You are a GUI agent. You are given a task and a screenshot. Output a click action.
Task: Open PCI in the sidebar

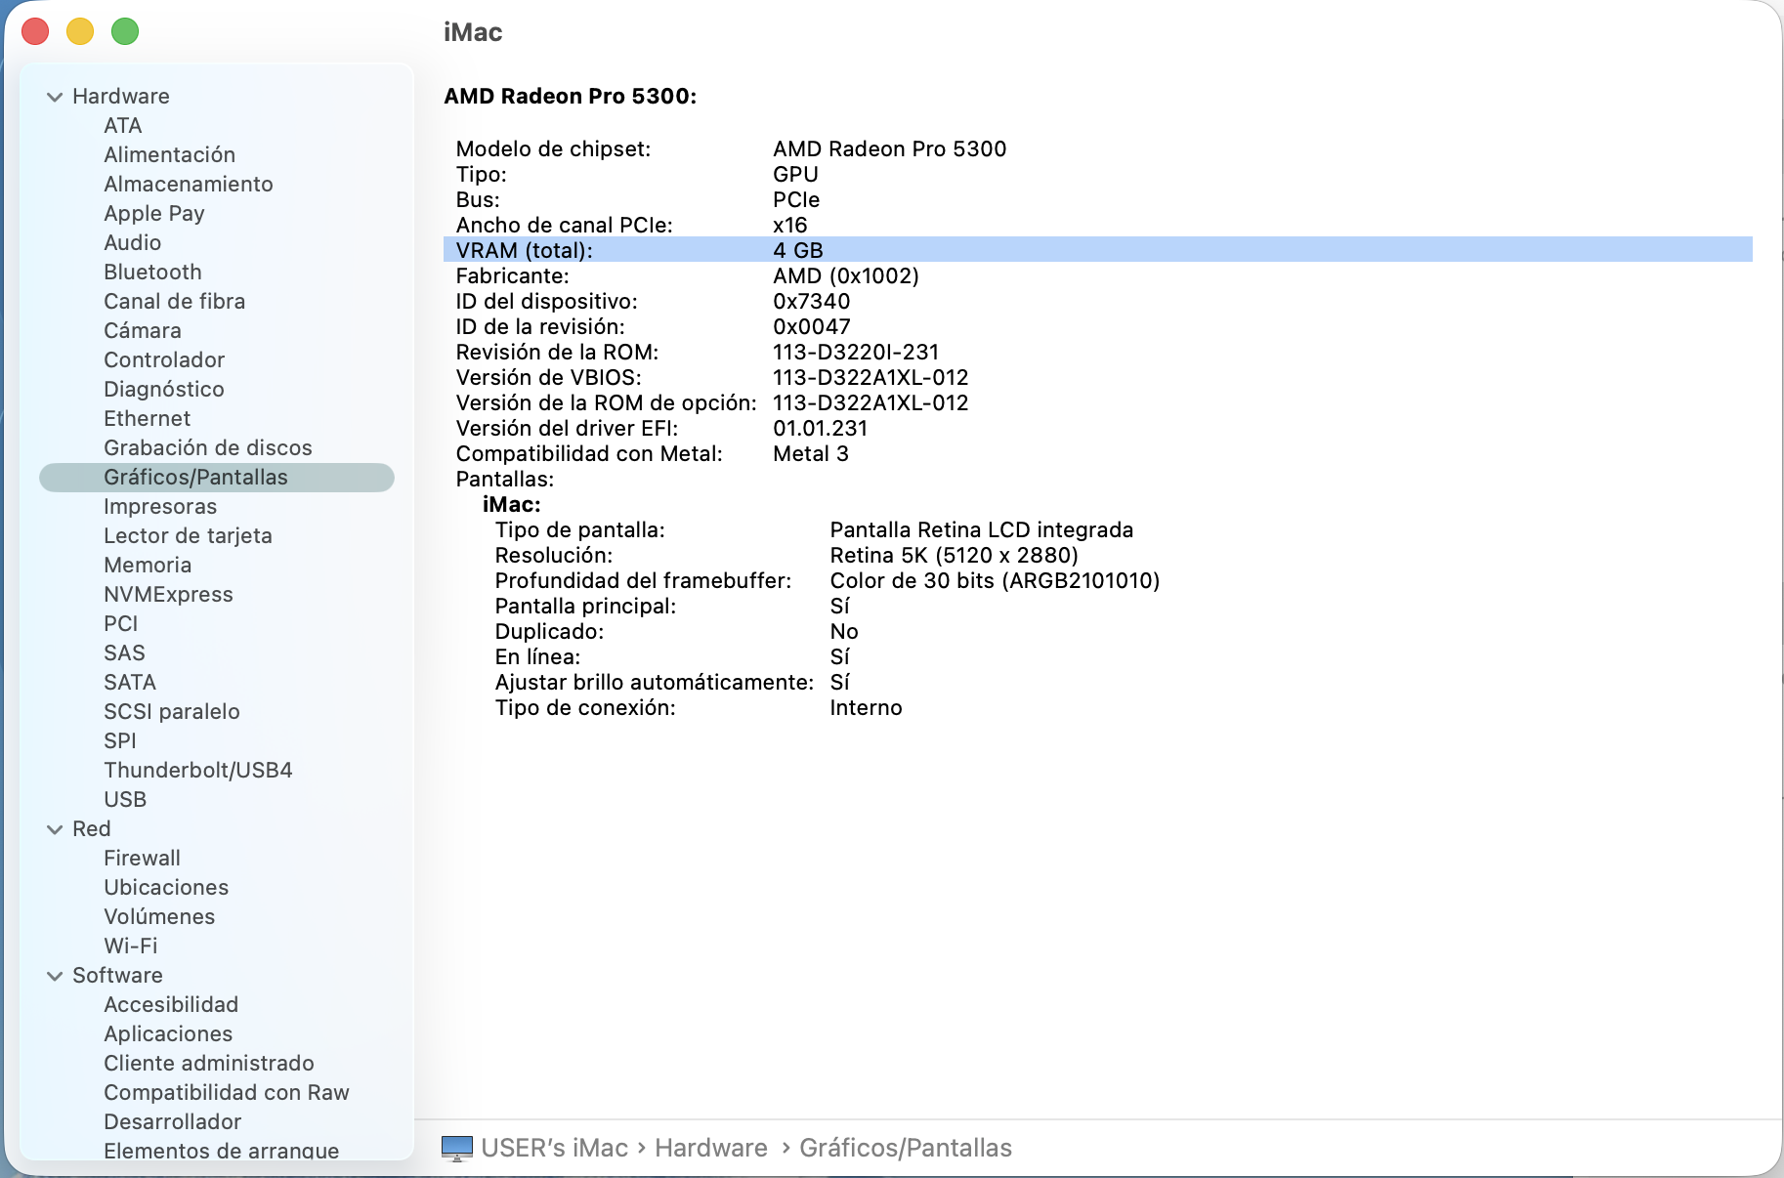click(121, 624)
